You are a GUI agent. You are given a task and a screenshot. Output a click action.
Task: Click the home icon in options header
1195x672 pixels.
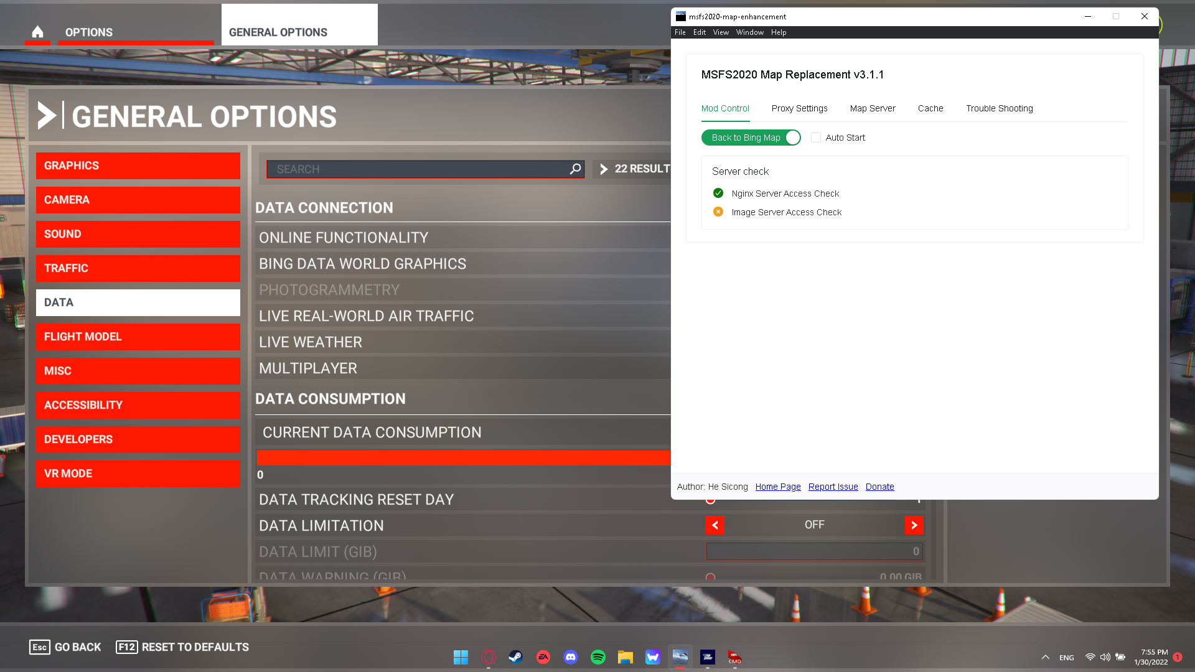tap(37, 32)
